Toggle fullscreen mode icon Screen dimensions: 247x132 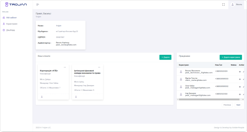click(x=223, y=5)
